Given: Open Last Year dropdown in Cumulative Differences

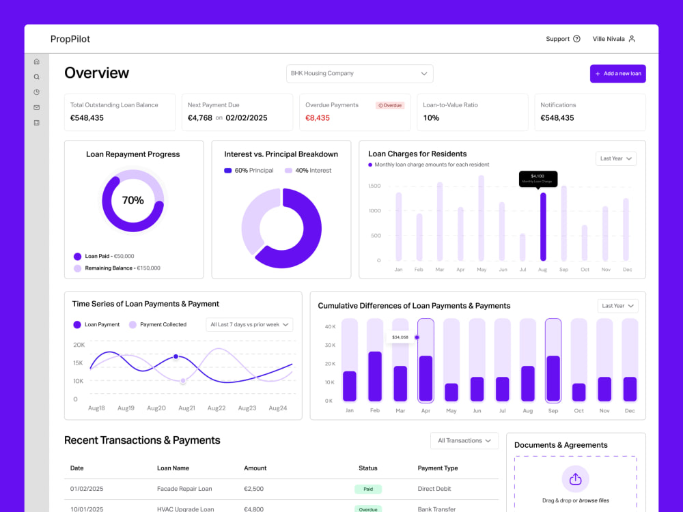Looking at the screenshot, I should coord(617,306).
